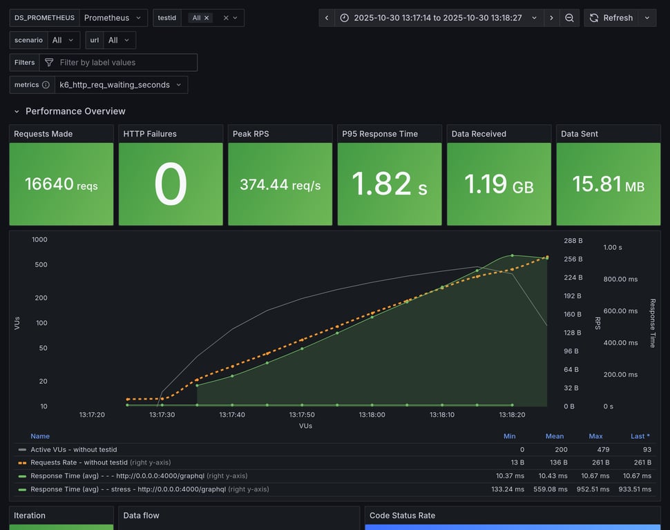This screenshot has height=530, width=670.
Task: Toggle Active VUs series in legend
Action: pyautogui.click(x=73, y=449)
